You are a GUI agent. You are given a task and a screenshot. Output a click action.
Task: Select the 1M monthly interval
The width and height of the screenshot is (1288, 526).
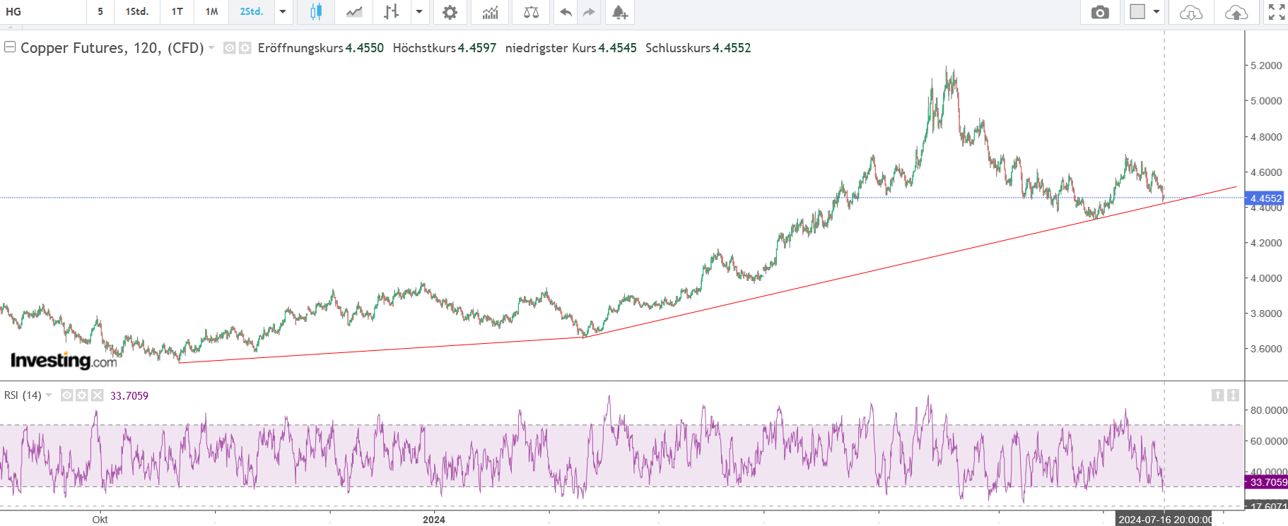tap(212, 12)
